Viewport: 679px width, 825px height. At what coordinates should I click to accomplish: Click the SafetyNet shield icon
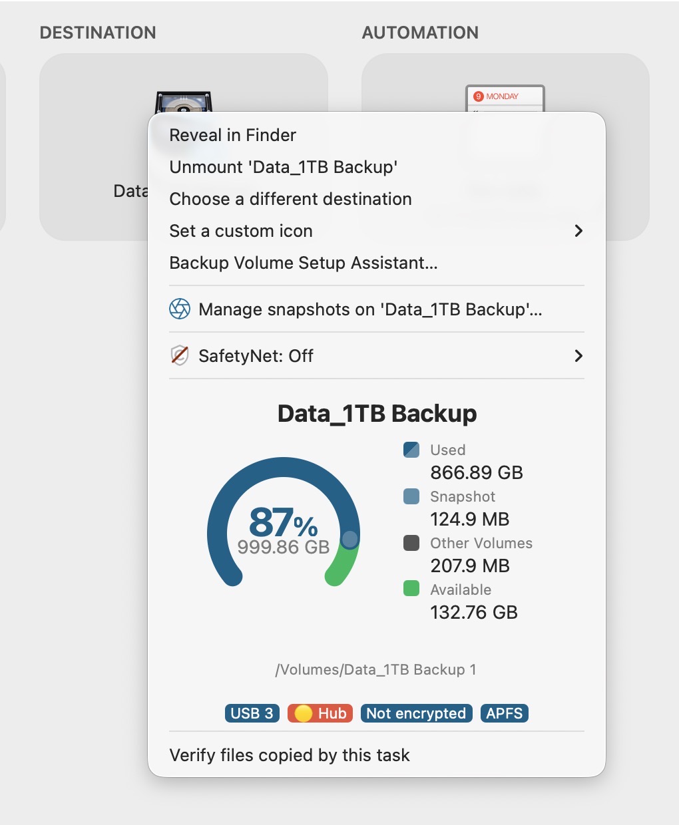tap(180, 355)
